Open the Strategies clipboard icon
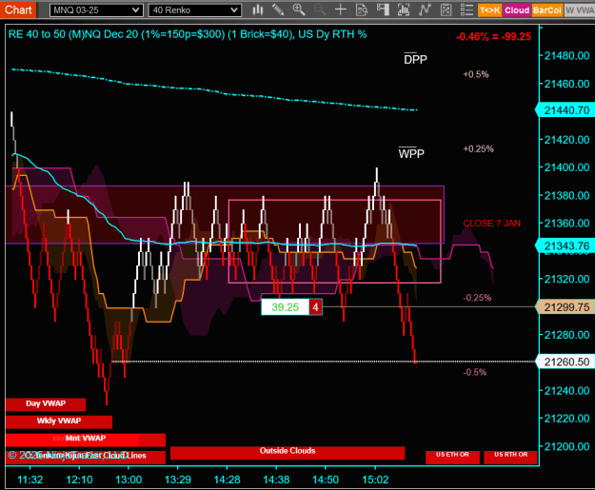 coord(446,10)
